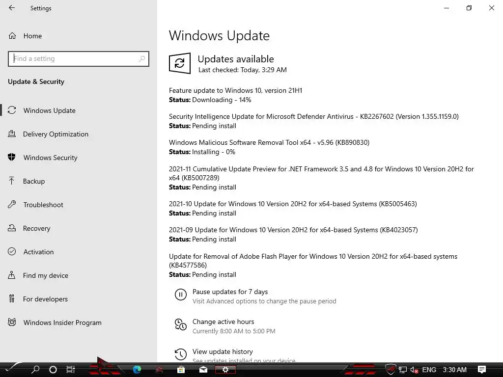503x377 pixels.
Task: Click the 2021-11 Cumulative Update Preview KB5007289 entry
Action: (x=321, y=173)
